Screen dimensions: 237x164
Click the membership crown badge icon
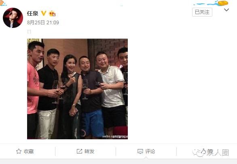pyautogui.click(x=52, y=13)
